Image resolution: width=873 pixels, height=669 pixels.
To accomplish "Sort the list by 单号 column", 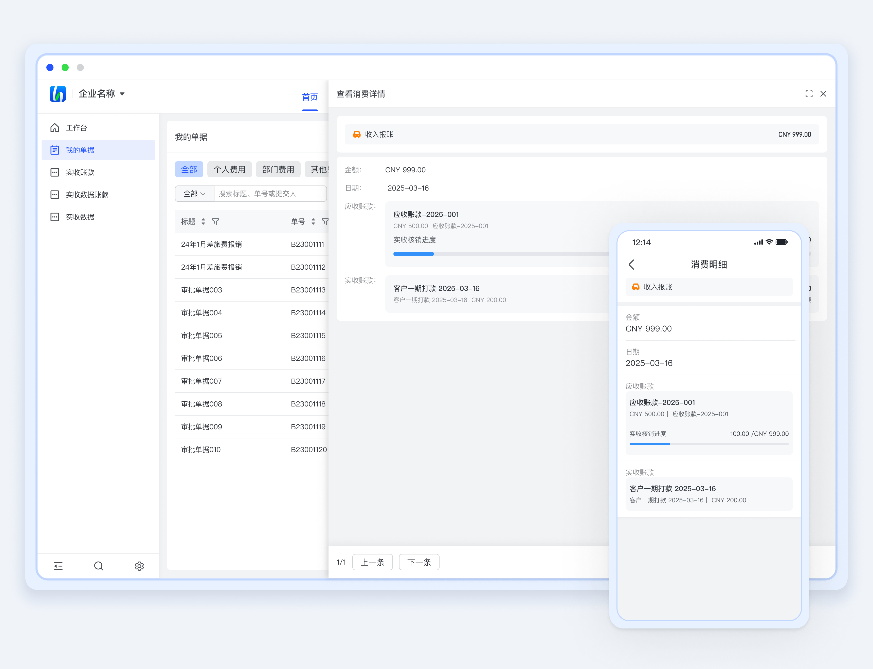I will (314, 221).
